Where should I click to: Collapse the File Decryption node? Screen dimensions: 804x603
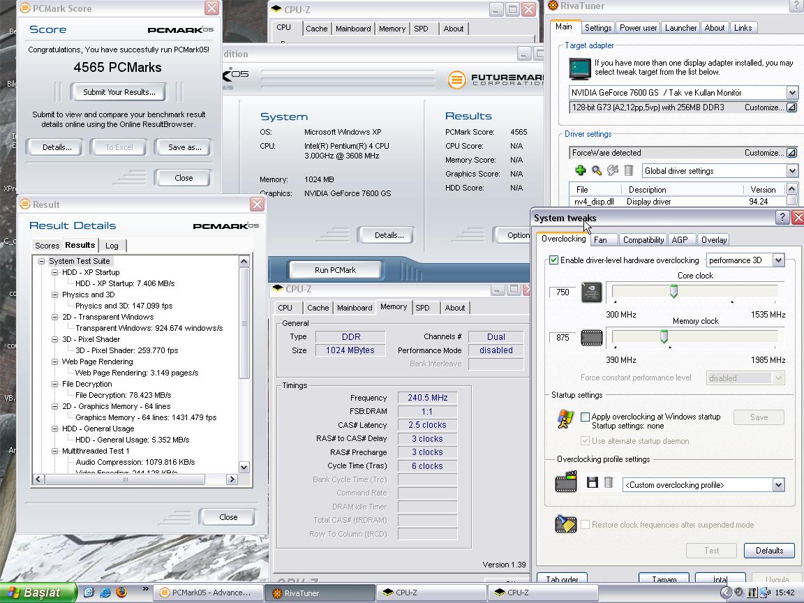click(x=55, y=384)
